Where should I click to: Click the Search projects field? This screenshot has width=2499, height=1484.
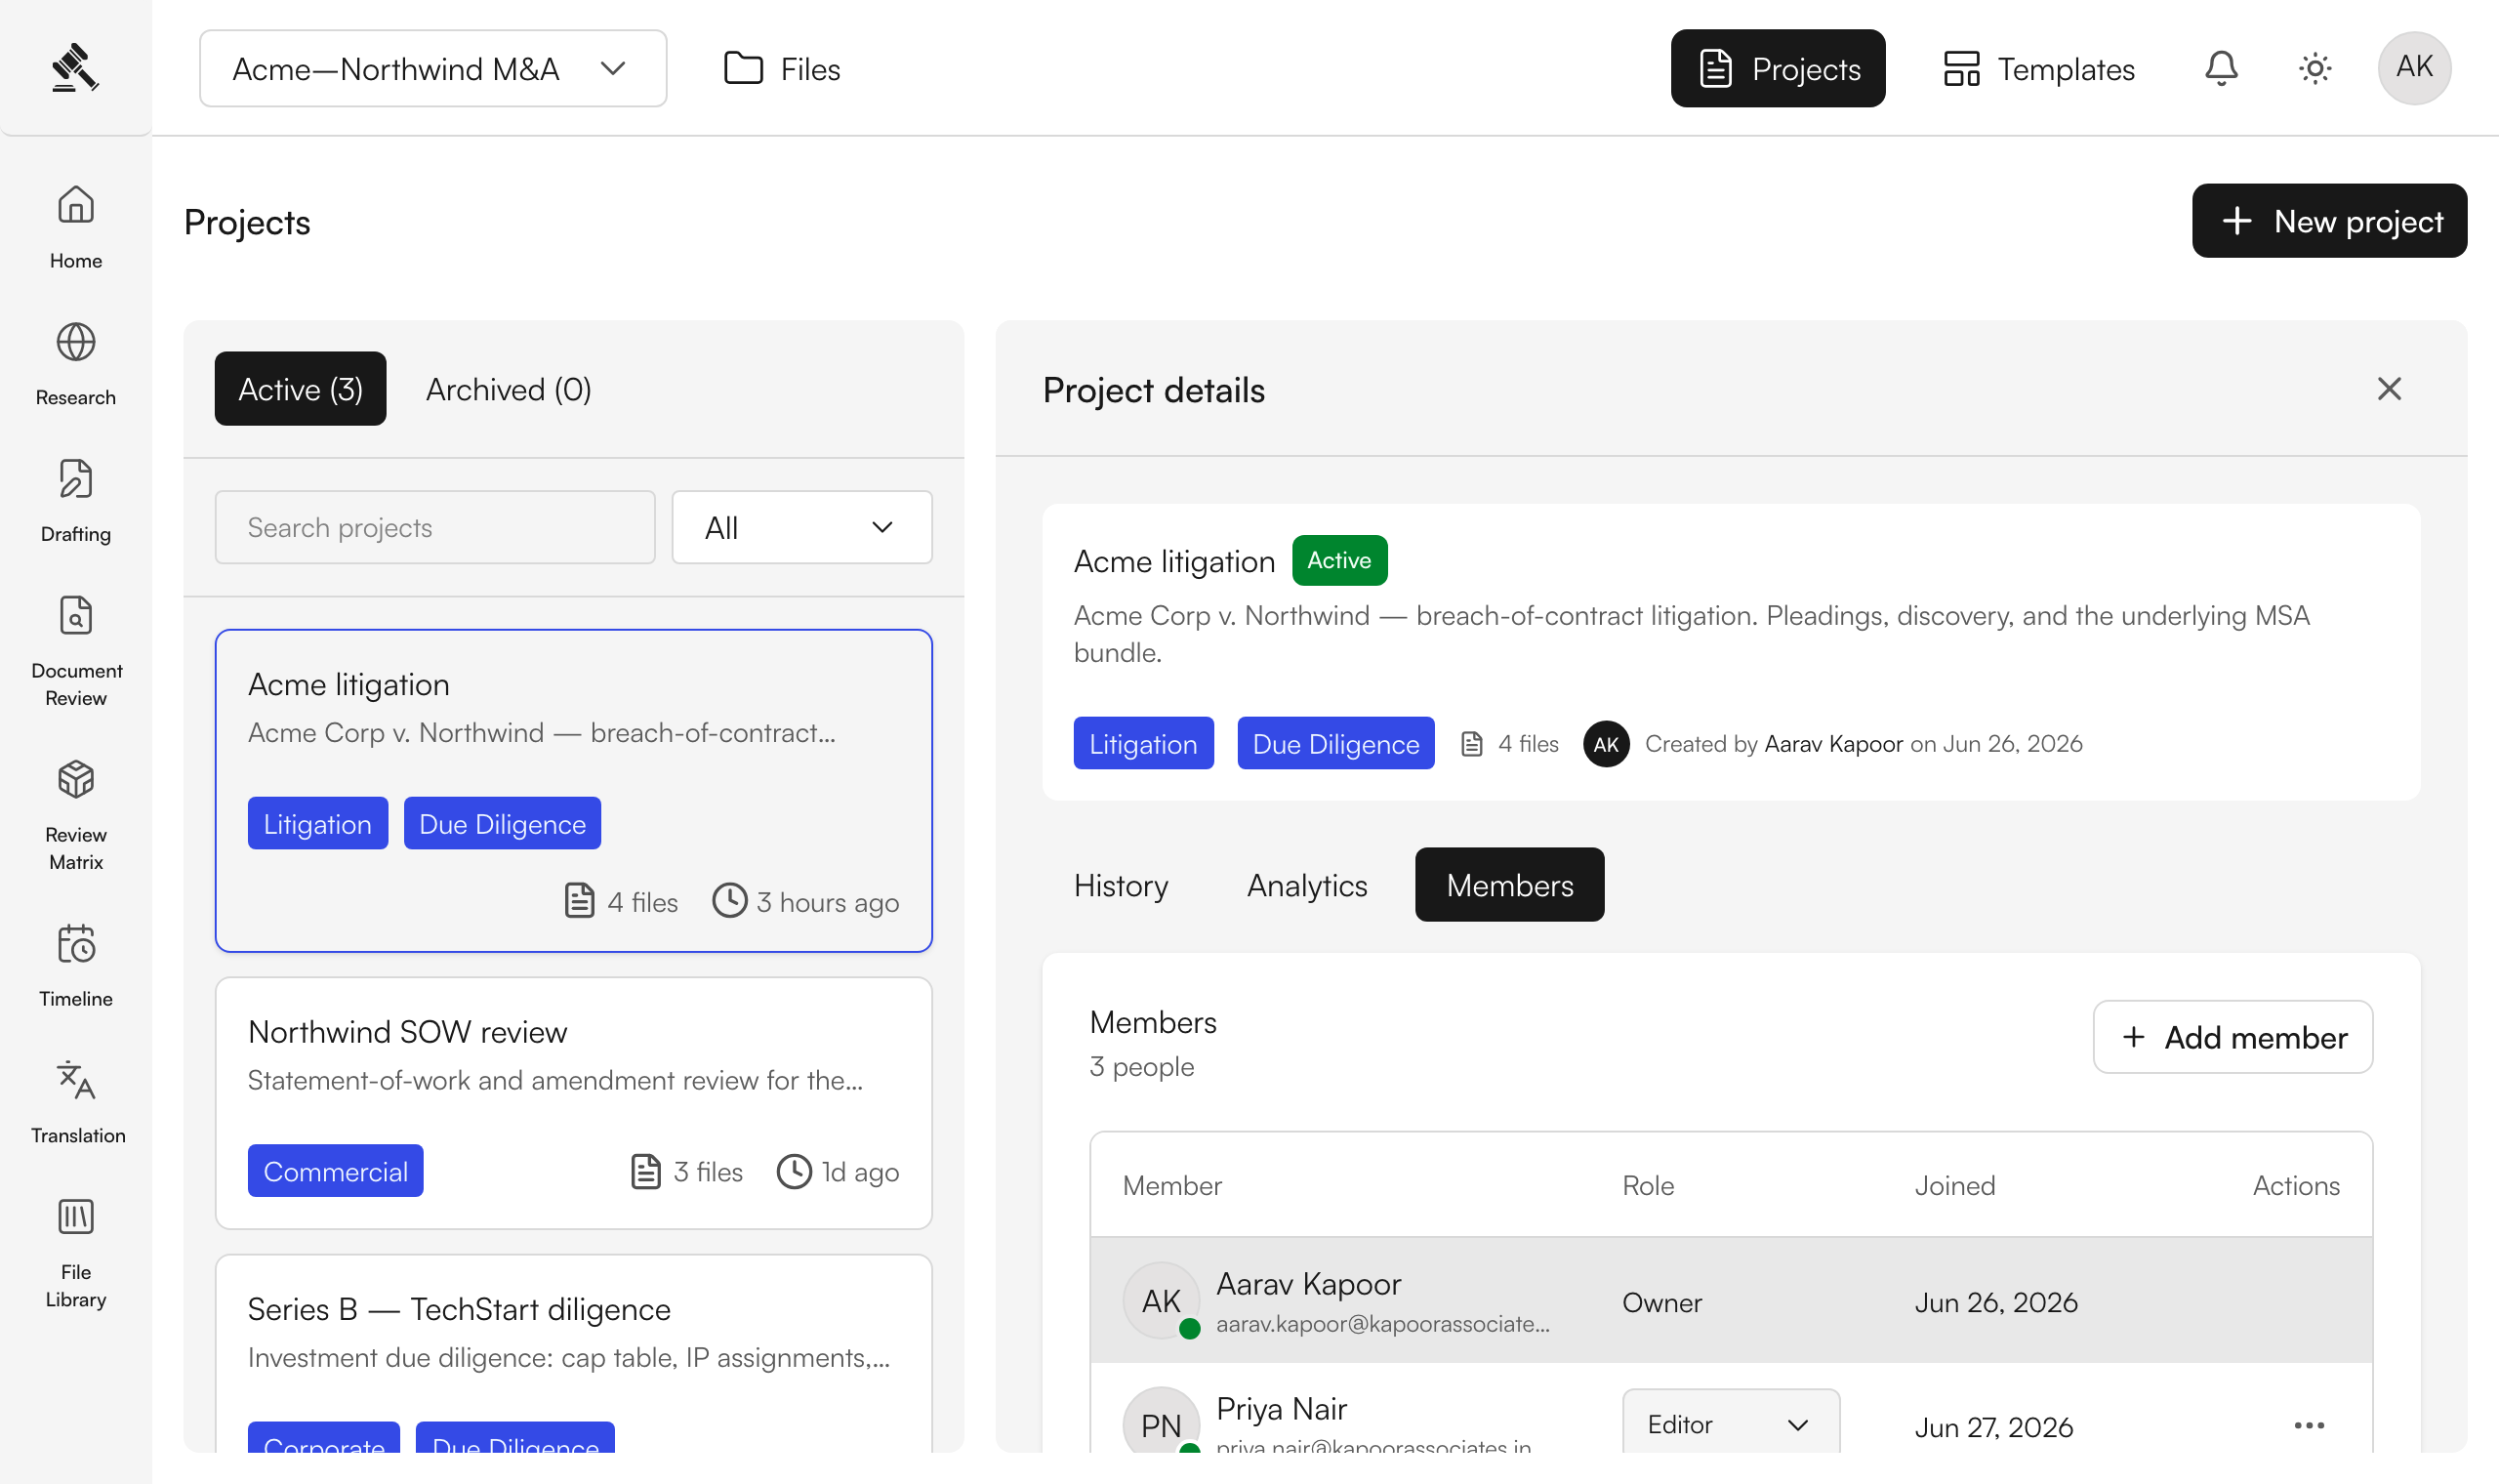(x=434, y=527)
